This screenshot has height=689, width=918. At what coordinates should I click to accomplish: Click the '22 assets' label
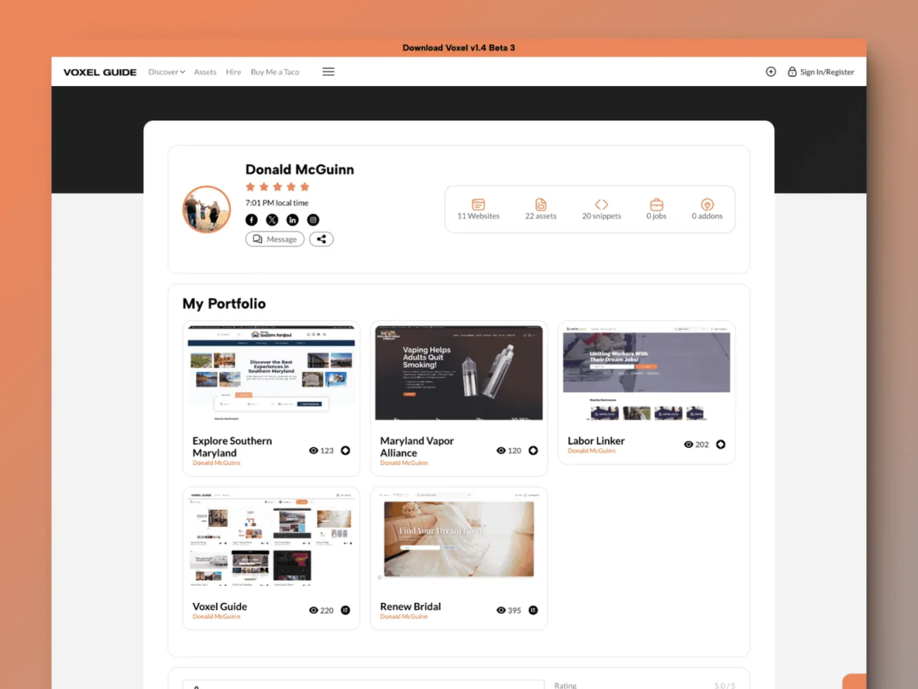pyautogui.click(x=541, y=216)
